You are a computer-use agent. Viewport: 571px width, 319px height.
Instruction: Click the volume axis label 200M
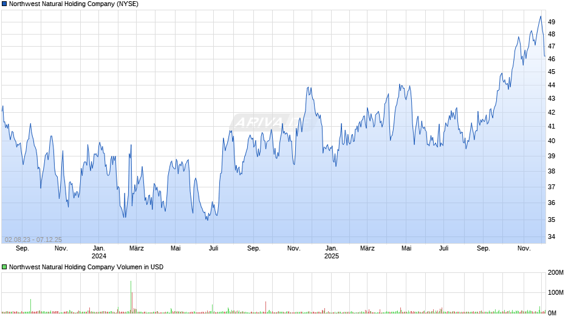[x=556, y=273]
